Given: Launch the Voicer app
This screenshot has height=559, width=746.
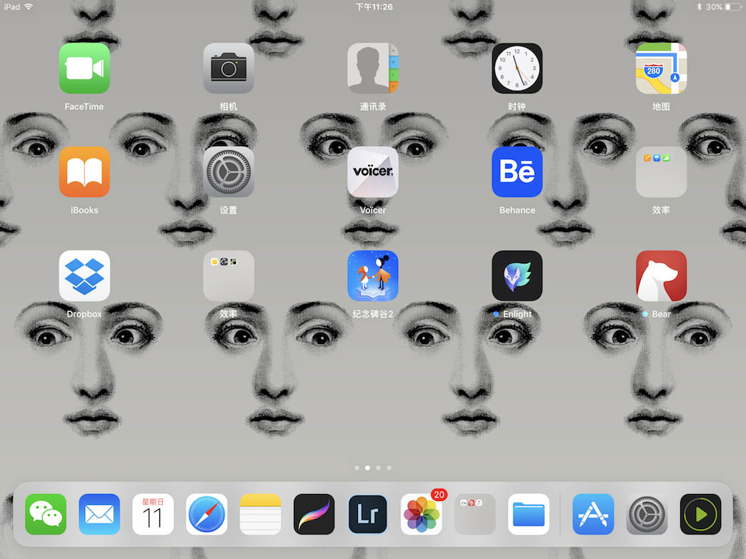Looking at the screenshot, I should [372, 172].
